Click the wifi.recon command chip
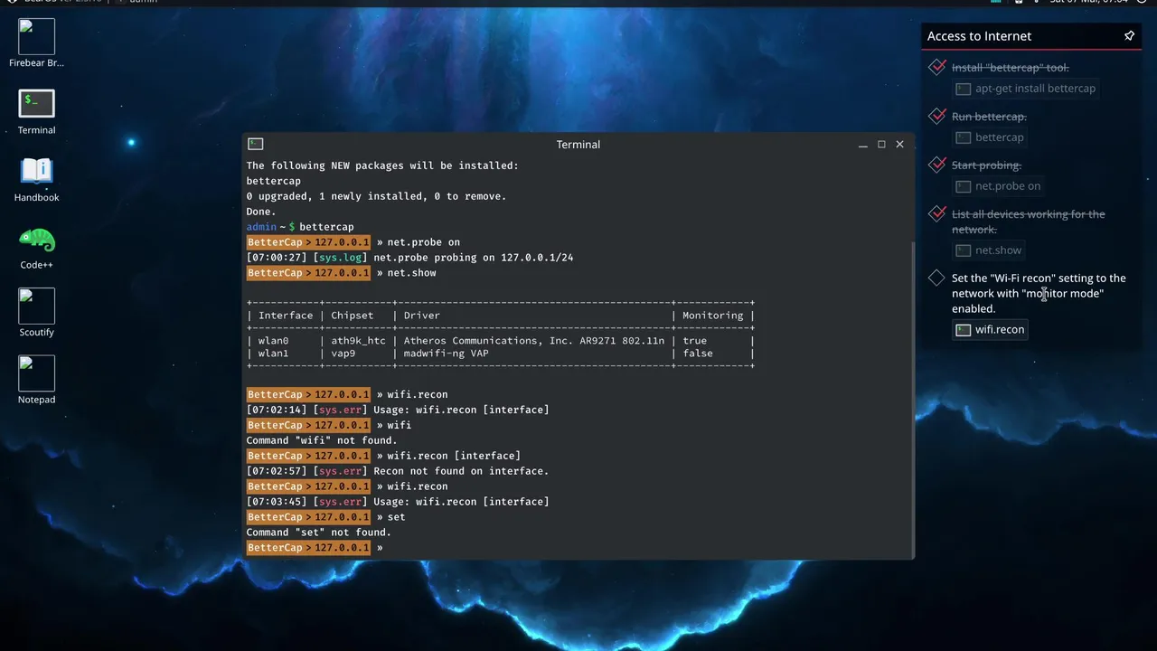The height and width of the screenshot is (651, 1157). (990, 329)
